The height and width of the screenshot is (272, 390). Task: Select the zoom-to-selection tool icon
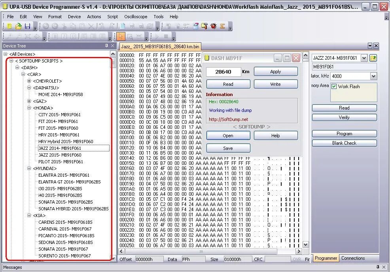pos(130,36)
